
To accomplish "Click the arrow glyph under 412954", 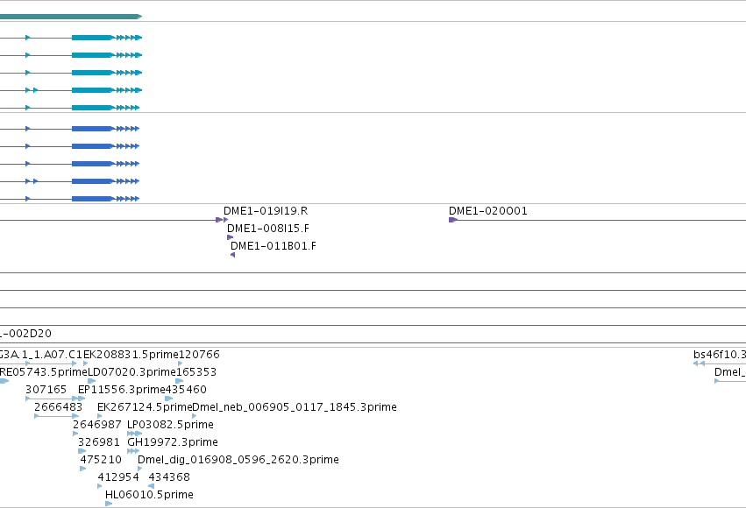I will [x=99, y=486].
